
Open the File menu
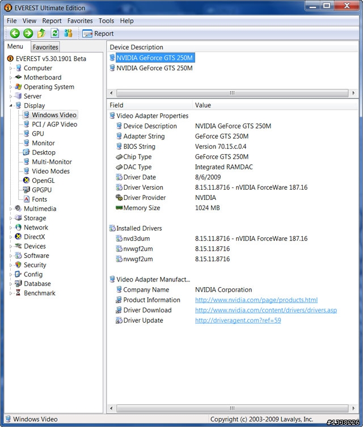pyautogui.click(x=11, y=21)
